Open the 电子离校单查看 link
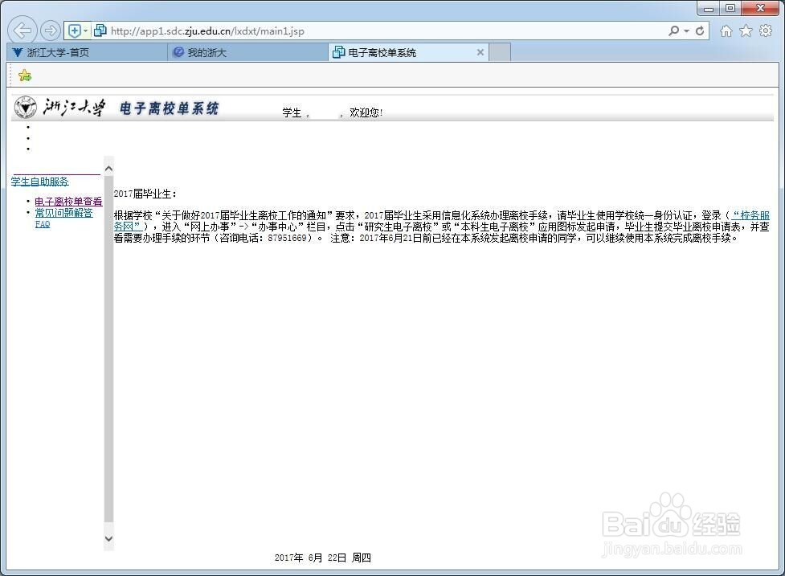 [67, 201]
